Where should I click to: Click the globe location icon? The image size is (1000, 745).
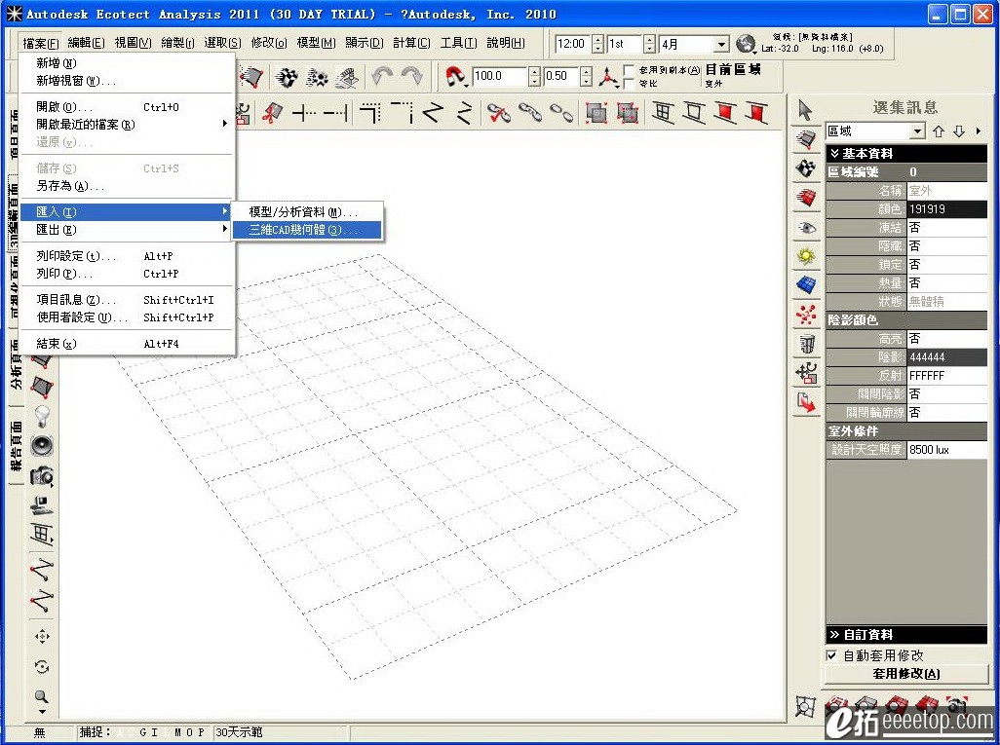(x=745, y=44)
